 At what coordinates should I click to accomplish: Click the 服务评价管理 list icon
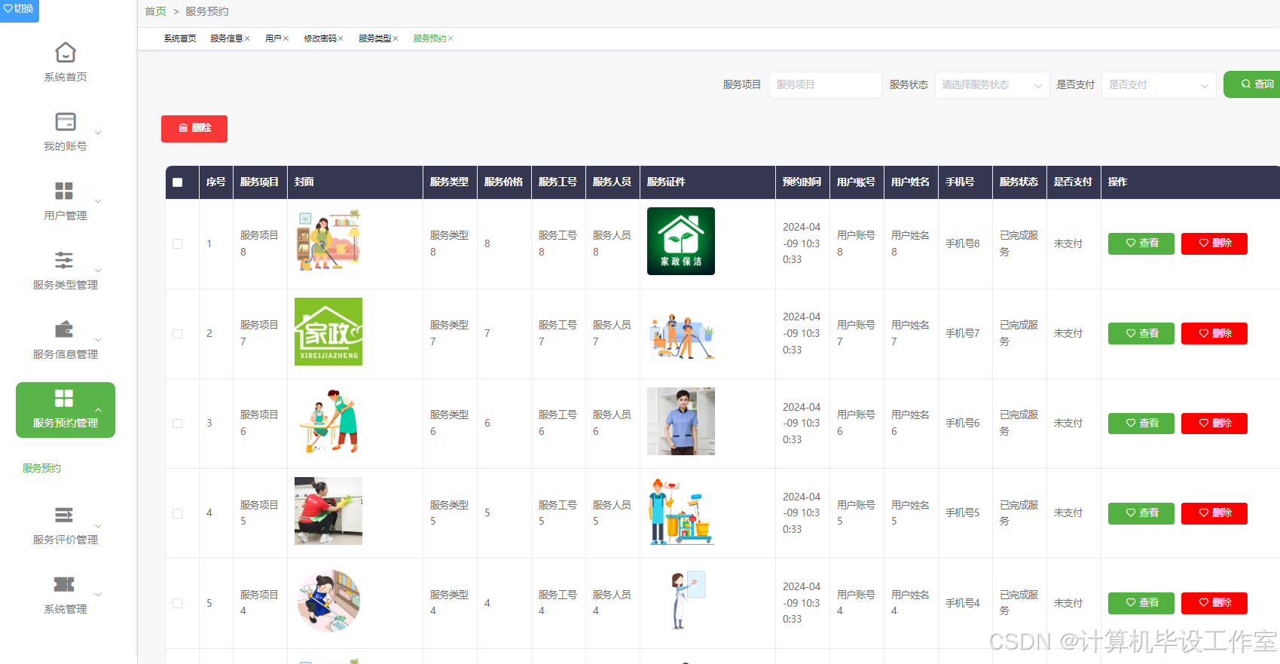(x=64, y=515)
